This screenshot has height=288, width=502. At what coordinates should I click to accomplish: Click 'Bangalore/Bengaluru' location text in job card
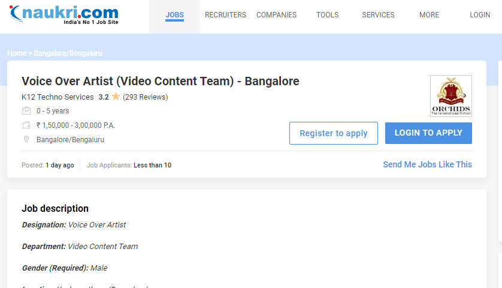[x=71, y=140]
